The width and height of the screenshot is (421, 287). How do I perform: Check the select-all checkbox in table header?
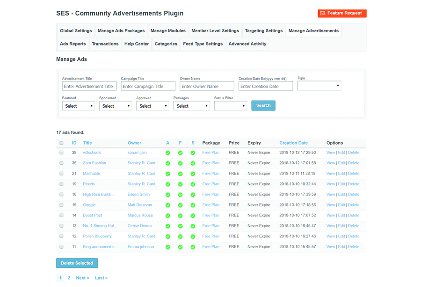pyautogui.click(x=61, y=143)
